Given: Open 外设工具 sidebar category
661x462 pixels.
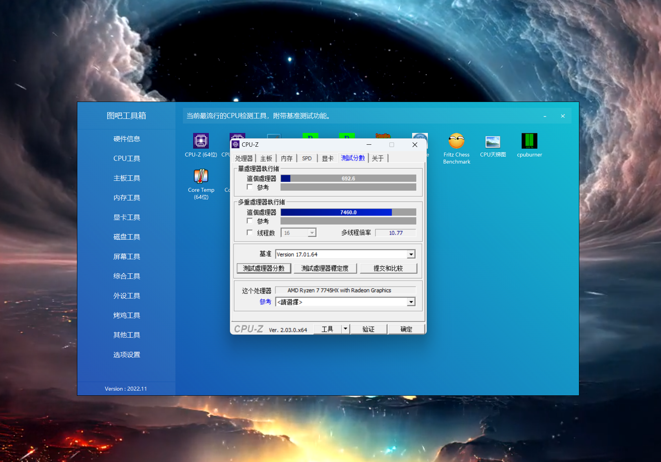Looking at the screenshot, I should [x=126, y=296].
